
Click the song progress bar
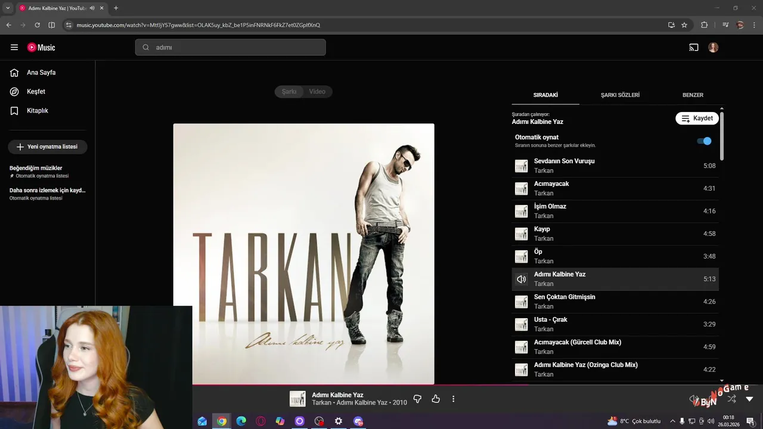point(477,385)
